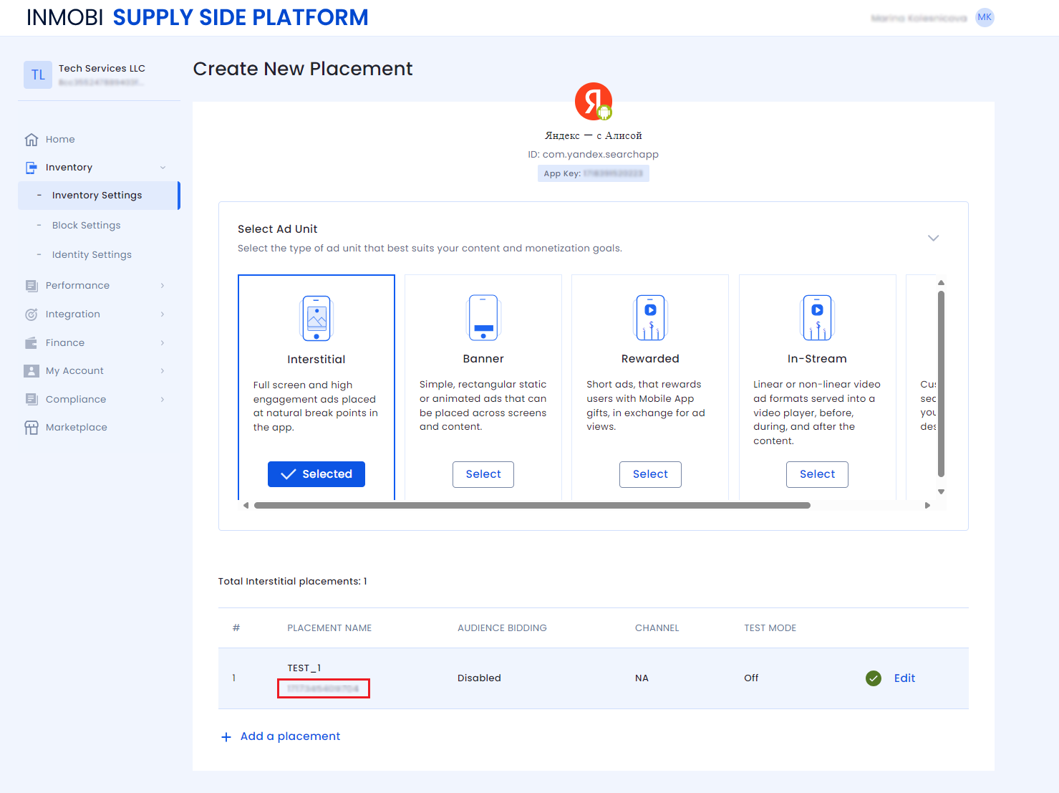This screenshot has height=793, width=1059.
Task: Open Block Settings submenu item
Action: click(x=86, y=226)
